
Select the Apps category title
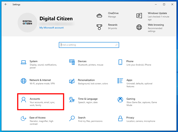[x=129, y=80]
